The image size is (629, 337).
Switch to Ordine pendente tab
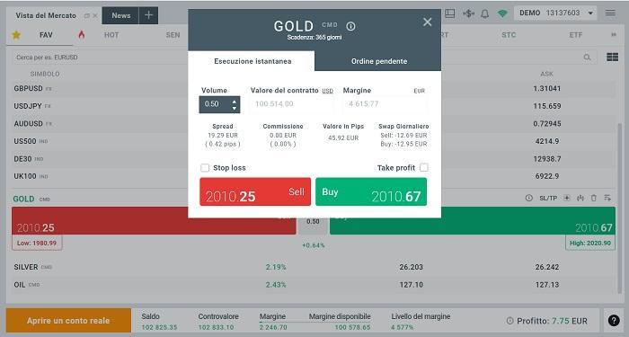tap(378, 61)
